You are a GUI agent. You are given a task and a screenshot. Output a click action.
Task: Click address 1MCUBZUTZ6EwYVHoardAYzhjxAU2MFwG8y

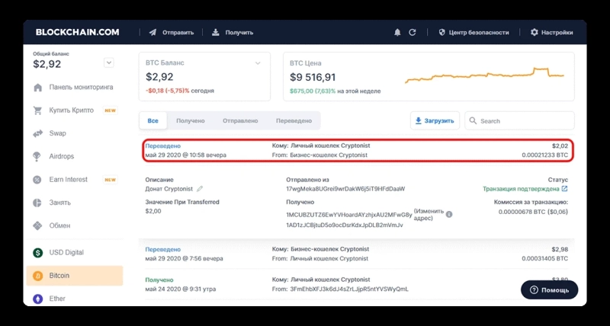tap(349, 215)
